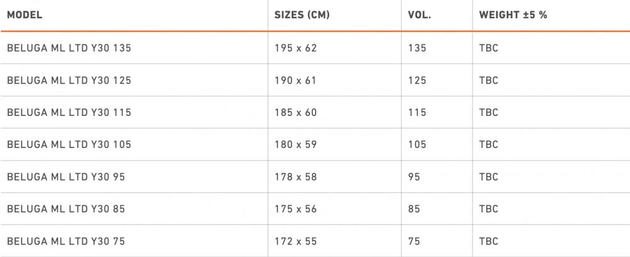Click the TBC weight in the 135 row
Viewport: 630px width, 257px height.
[x=488, y=48]
